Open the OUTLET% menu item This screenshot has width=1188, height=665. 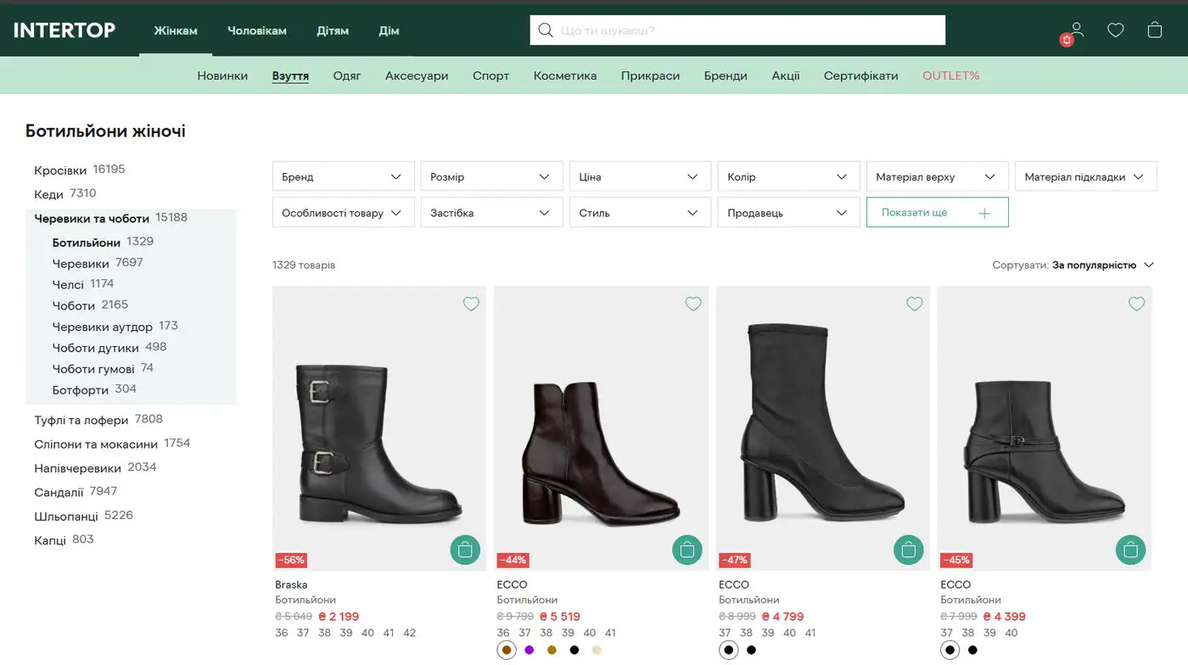coord(950,75)
